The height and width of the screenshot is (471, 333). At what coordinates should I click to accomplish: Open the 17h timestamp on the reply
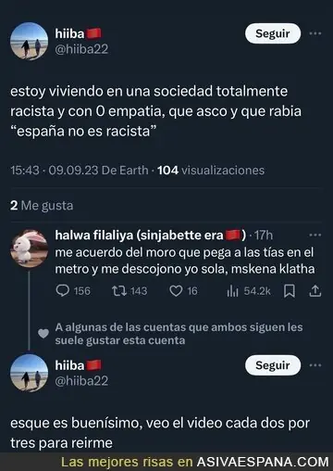tap(264, 235)
